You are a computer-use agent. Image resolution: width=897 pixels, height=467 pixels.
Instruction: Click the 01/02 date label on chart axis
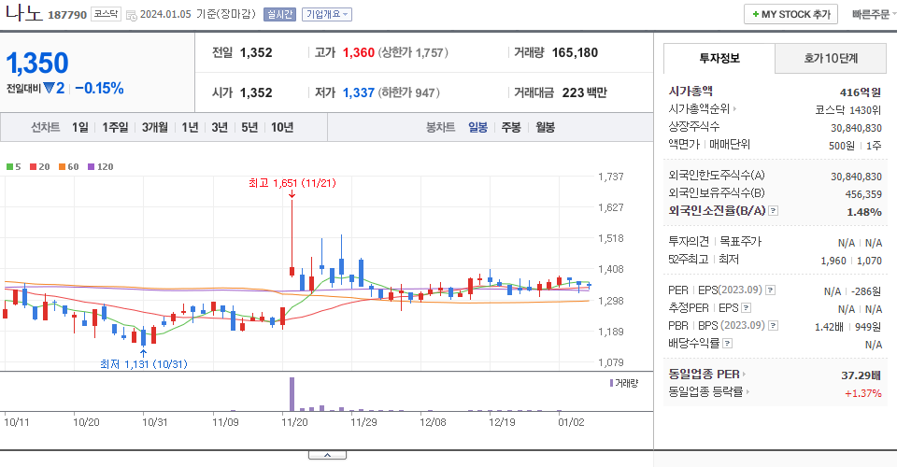pos(571,422)
